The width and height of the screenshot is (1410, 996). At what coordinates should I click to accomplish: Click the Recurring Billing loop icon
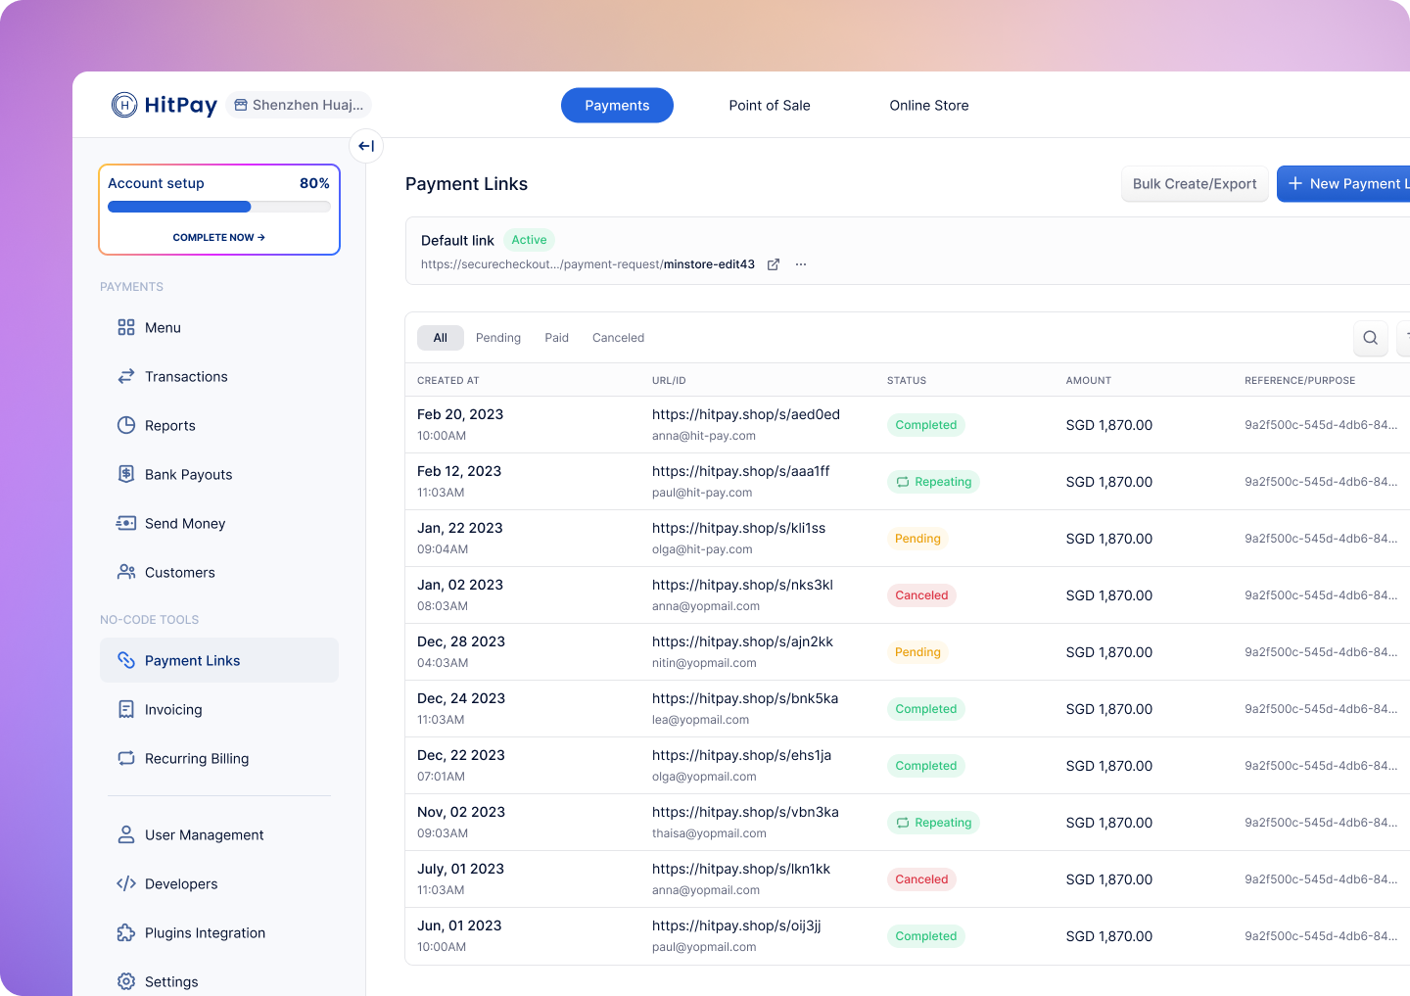tap(126, 758)
